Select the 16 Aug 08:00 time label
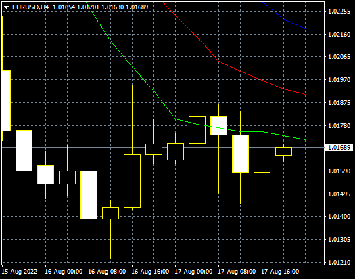 (107, 272)
